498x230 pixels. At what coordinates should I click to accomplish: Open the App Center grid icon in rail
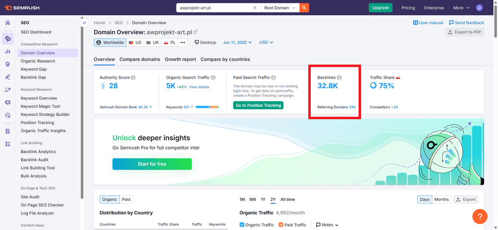(x=7, y=144)
